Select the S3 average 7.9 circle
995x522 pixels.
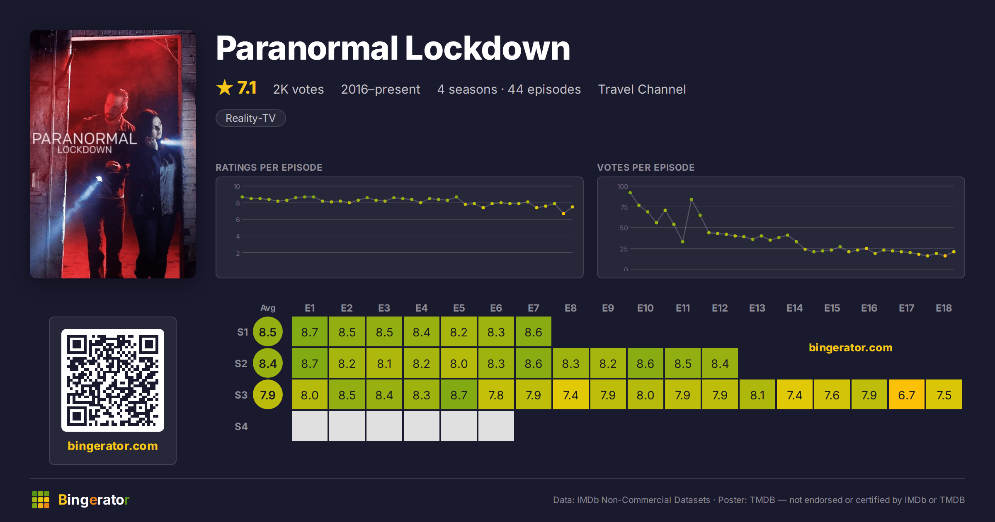(268, 395)
